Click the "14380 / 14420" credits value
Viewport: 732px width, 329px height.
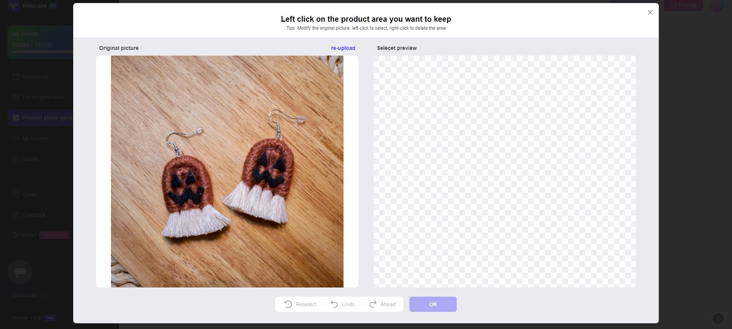(32, 45)
